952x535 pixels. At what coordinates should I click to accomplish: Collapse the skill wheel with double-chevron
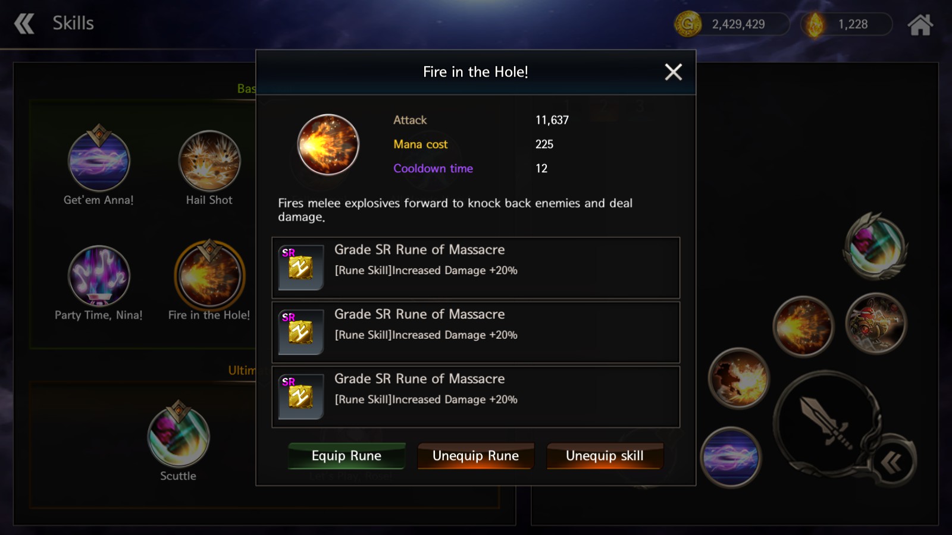[892, 462]
